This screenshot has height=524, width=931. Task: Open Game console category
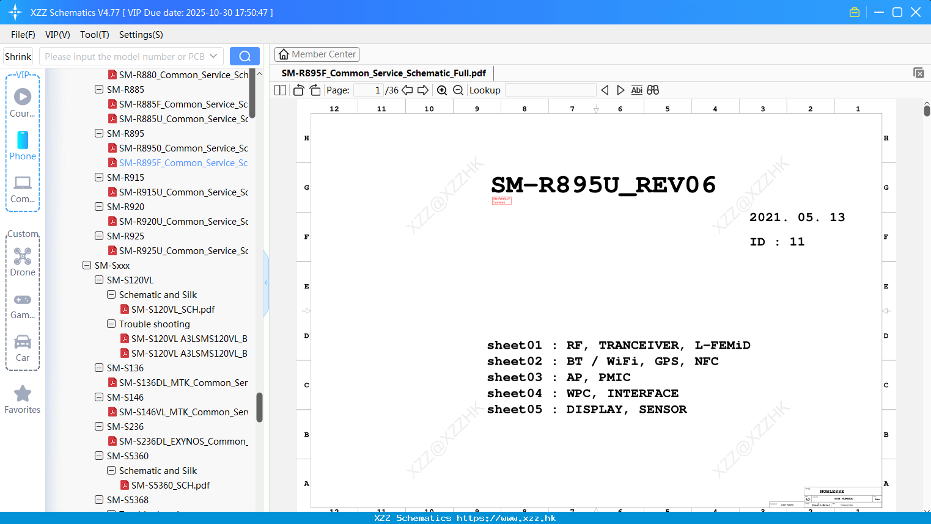click(x=23, y=305)
